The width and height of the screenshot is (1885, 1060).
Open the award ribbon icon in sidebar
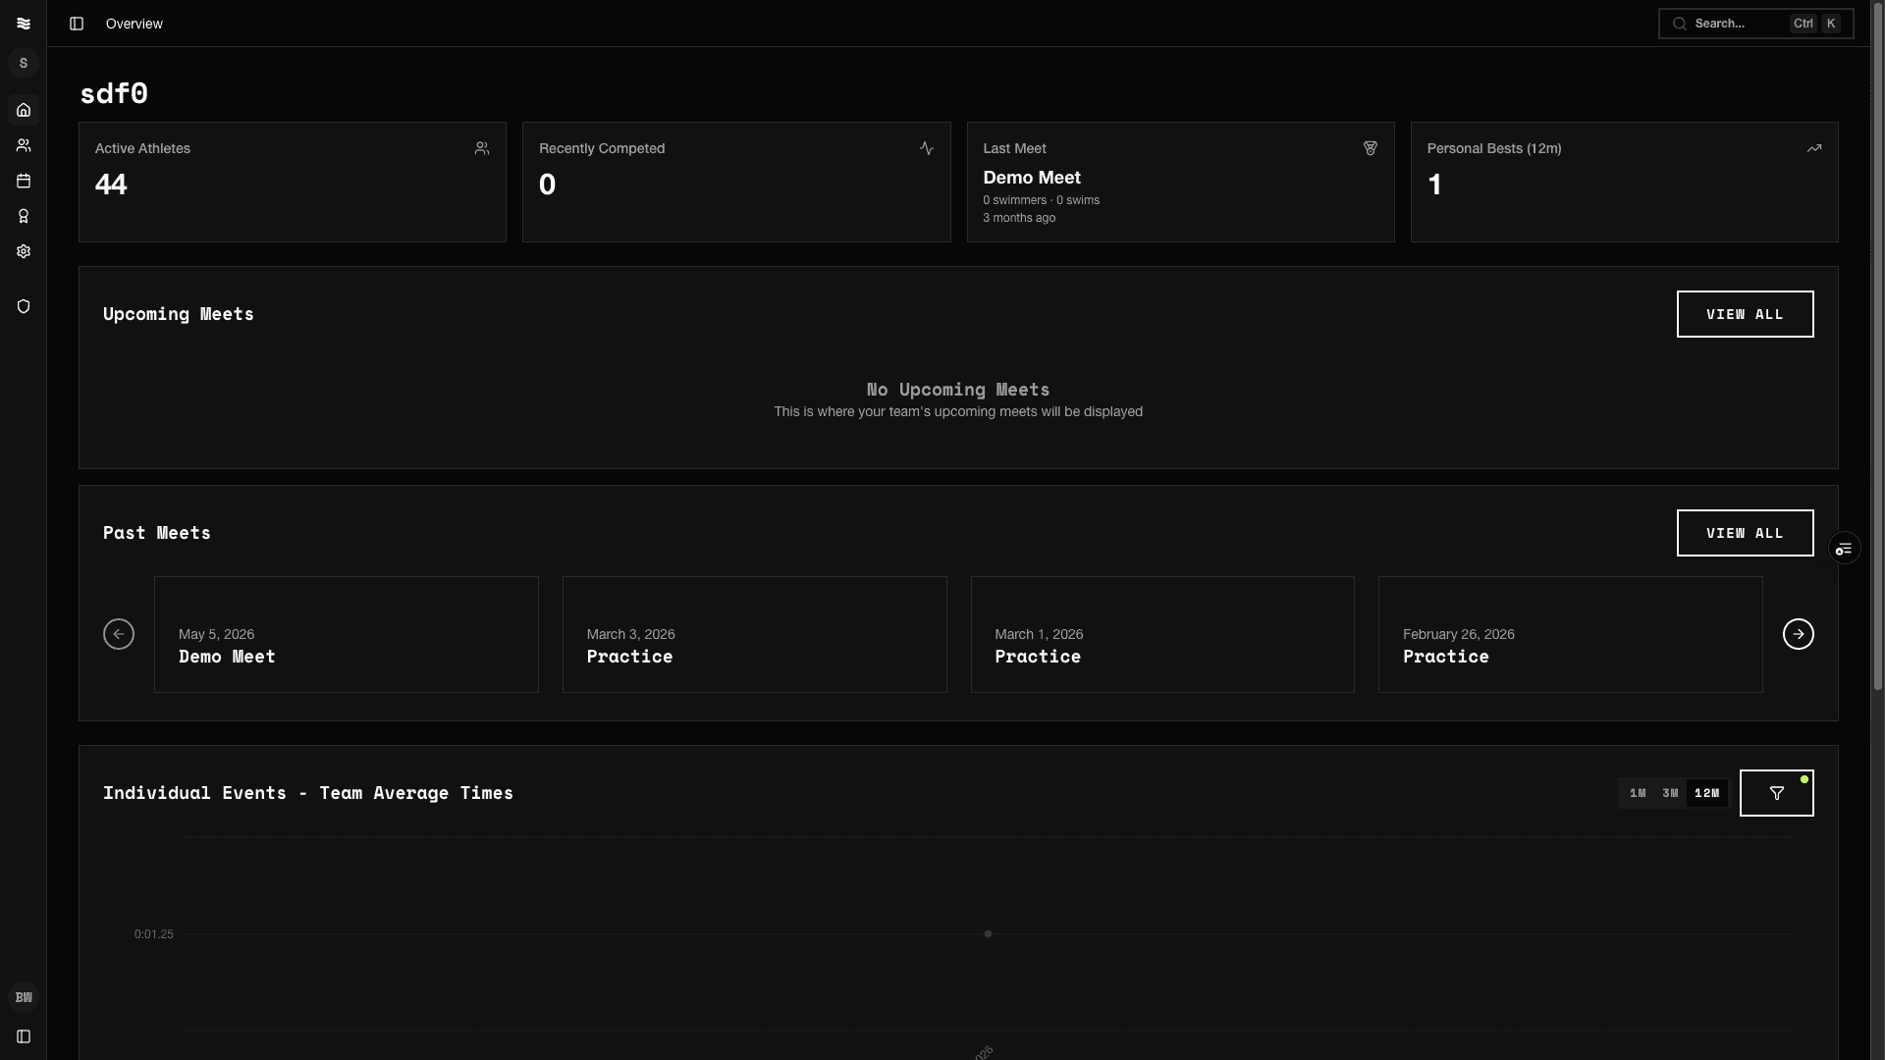click(x=24, y=216)
